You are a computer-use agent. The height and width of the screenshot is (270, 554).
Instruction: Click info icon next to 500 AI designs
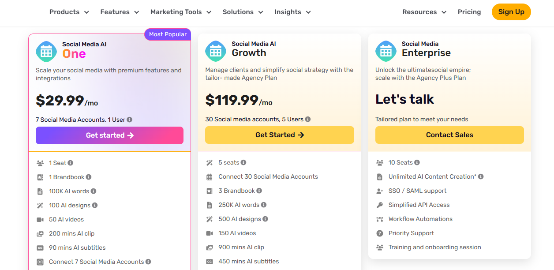[266, 219]
